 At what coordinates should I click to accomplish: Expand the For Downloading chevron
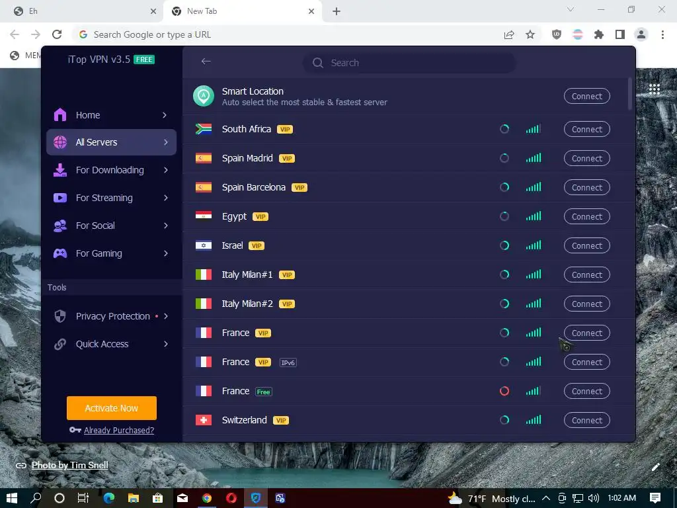point(166,170)
